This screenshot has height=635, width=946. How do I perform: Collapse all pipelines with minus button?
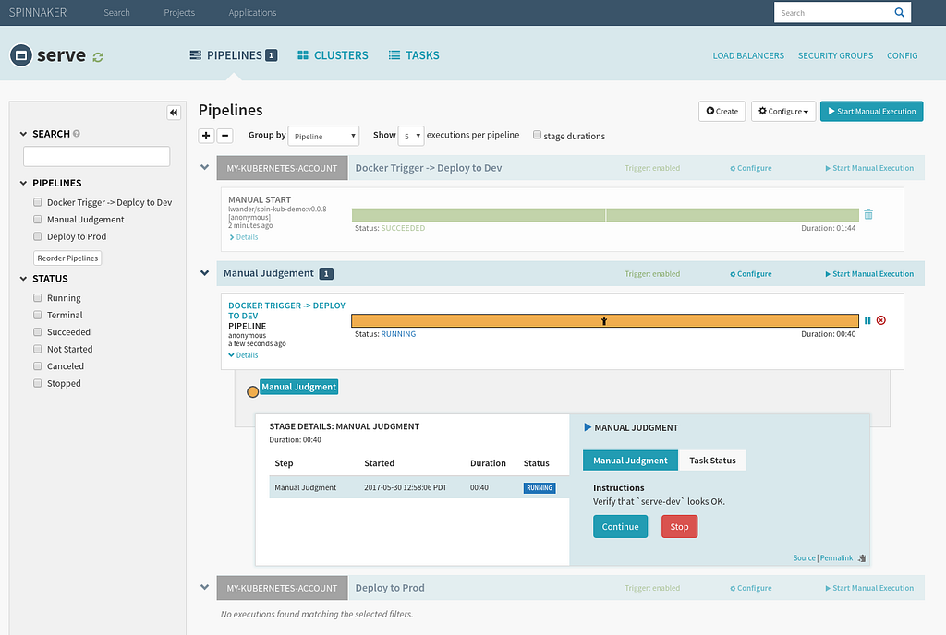coord(224,136)
